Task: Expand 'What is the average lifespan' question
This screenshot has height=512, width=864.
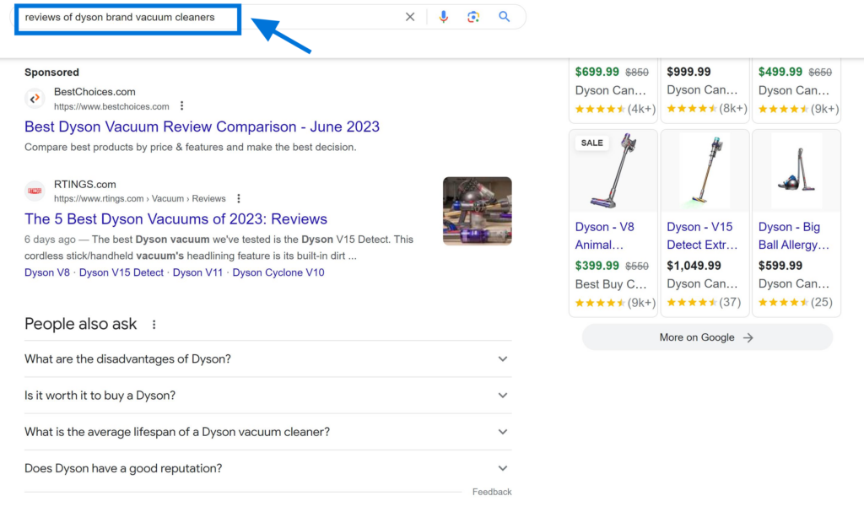Action: click(x=503, y=431)
